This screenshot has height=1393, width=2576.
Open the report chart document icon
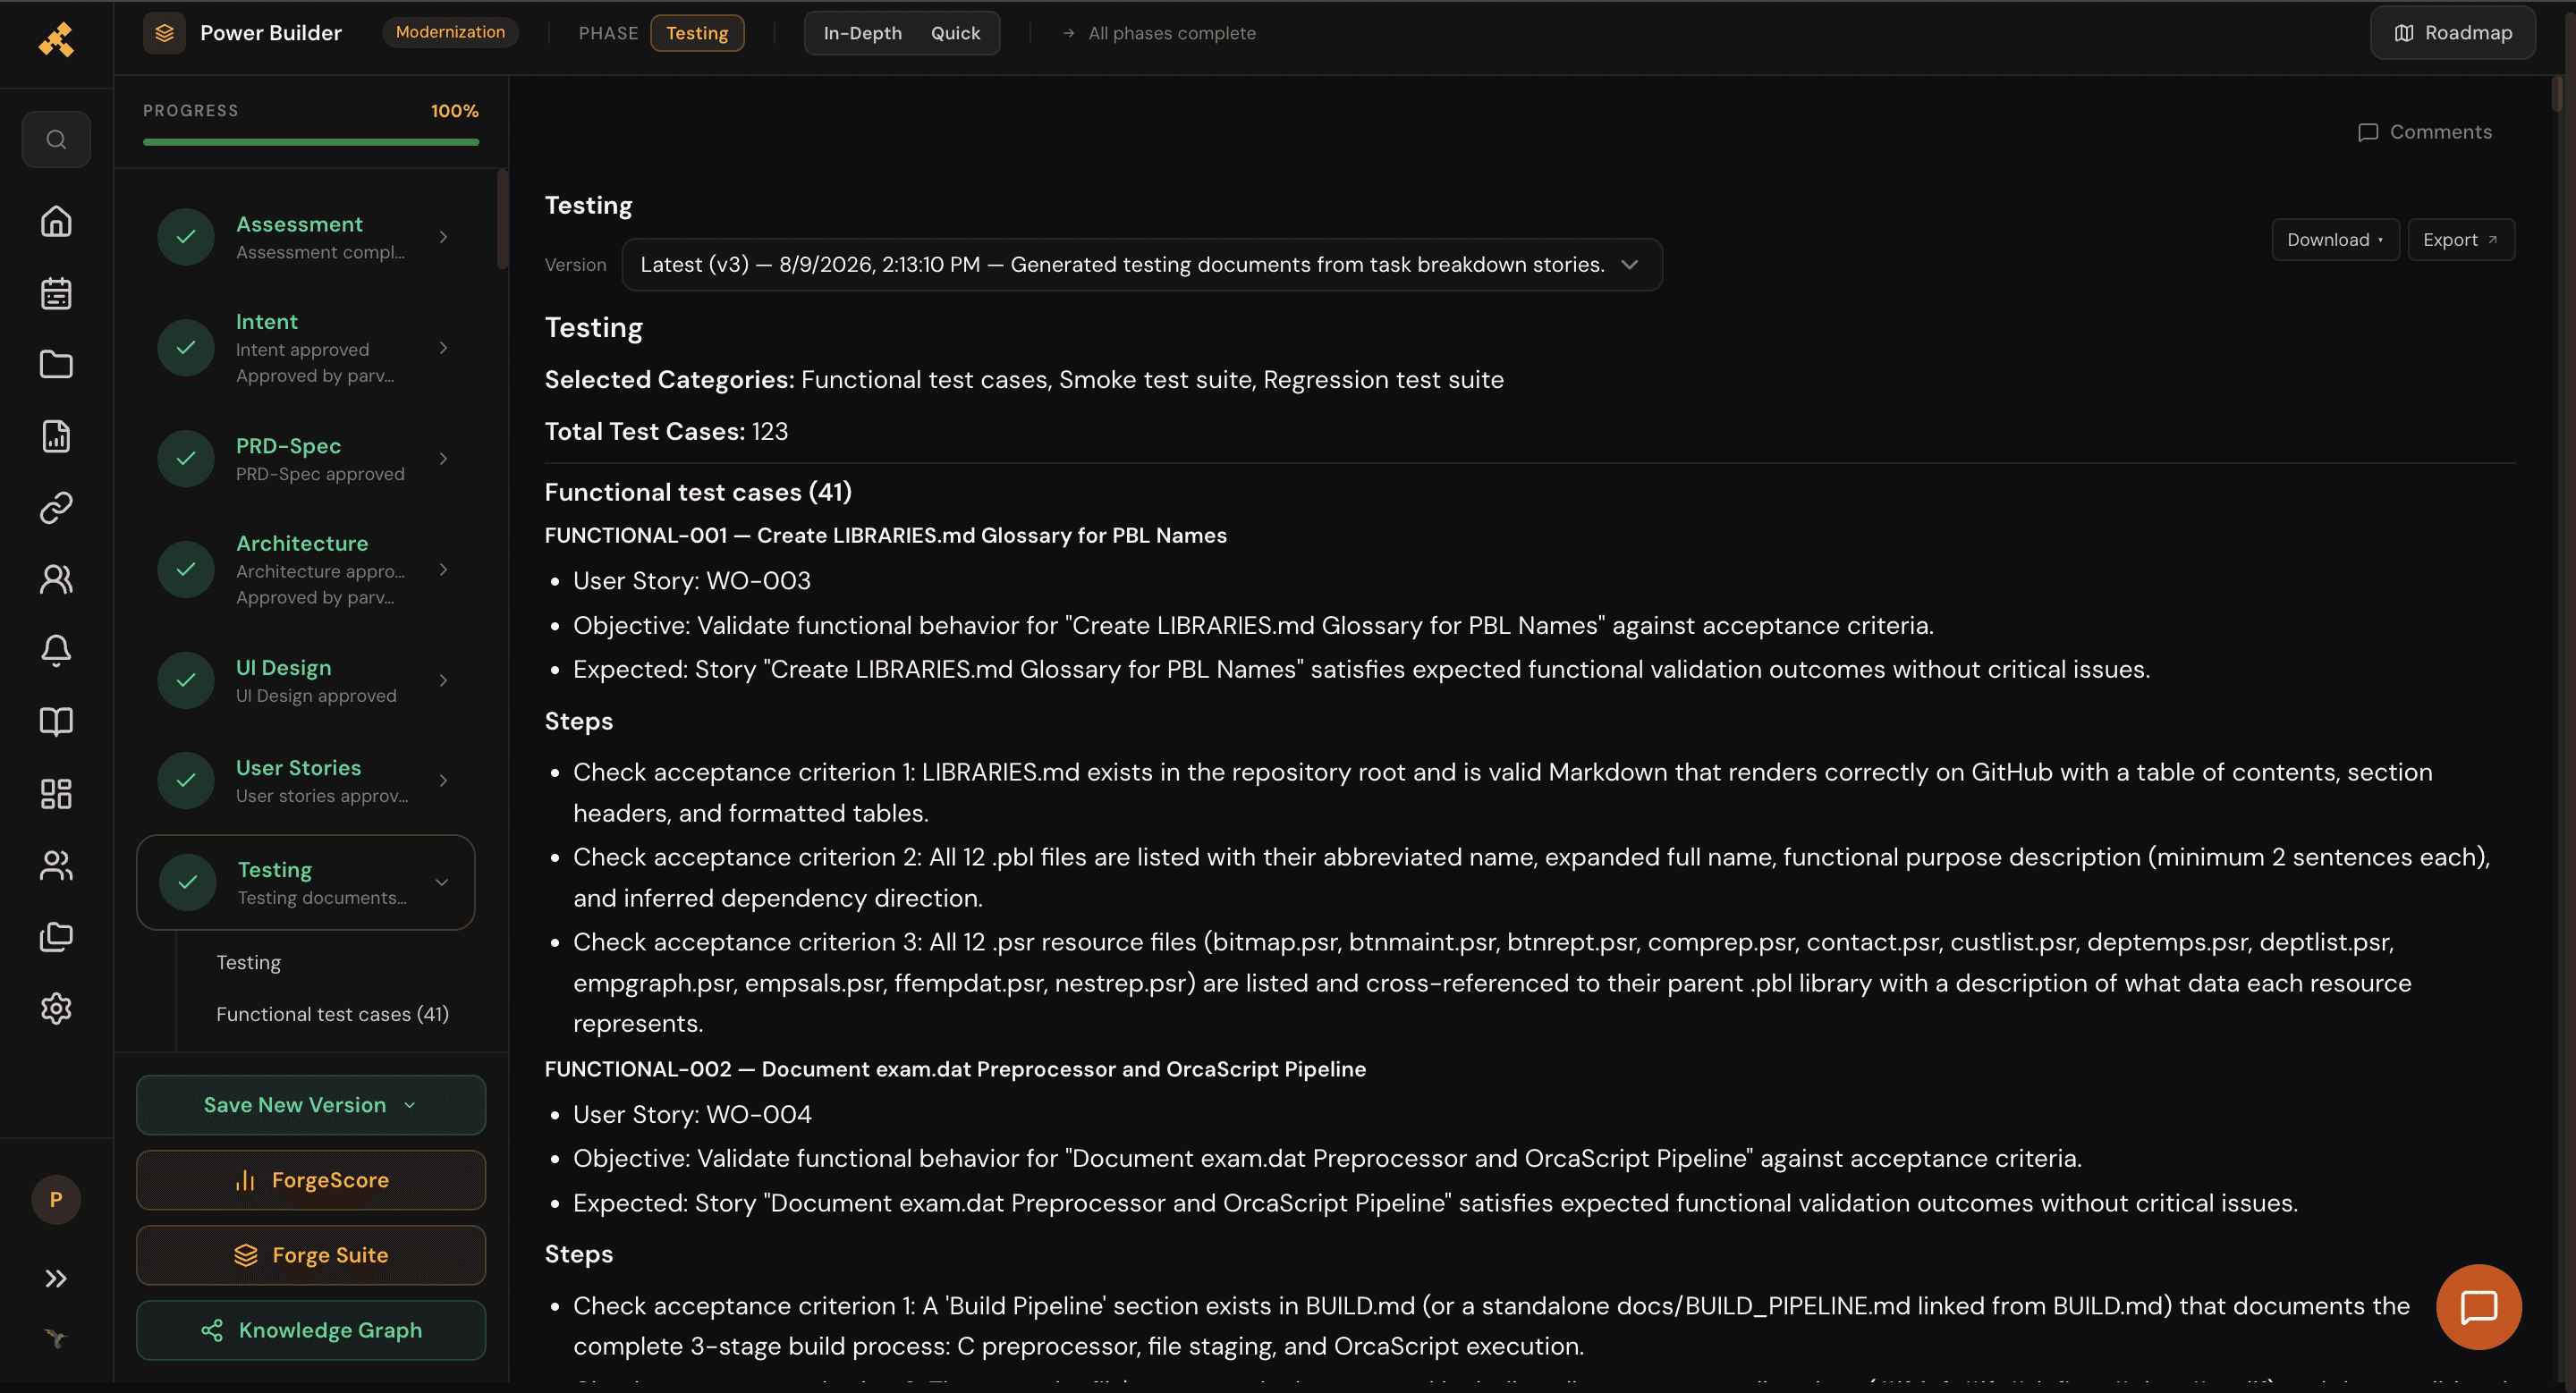[56, 436]
